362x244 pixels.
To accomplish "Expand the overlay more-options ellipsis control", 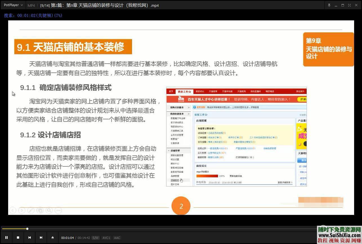I will coord(58,210).
